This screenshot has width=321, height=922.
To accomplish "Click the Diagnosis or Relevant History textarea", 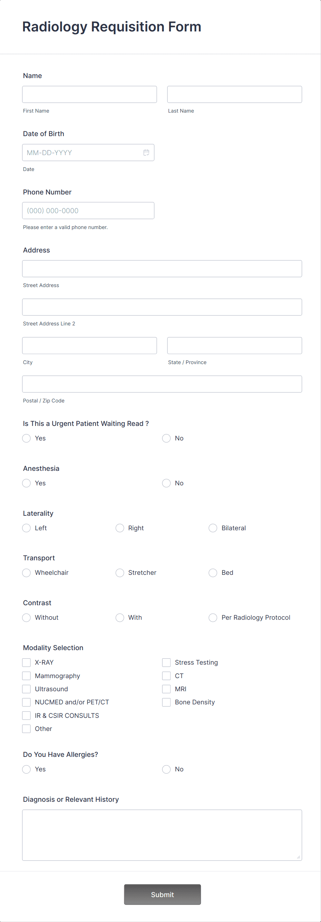I will [x=162, y=834].
